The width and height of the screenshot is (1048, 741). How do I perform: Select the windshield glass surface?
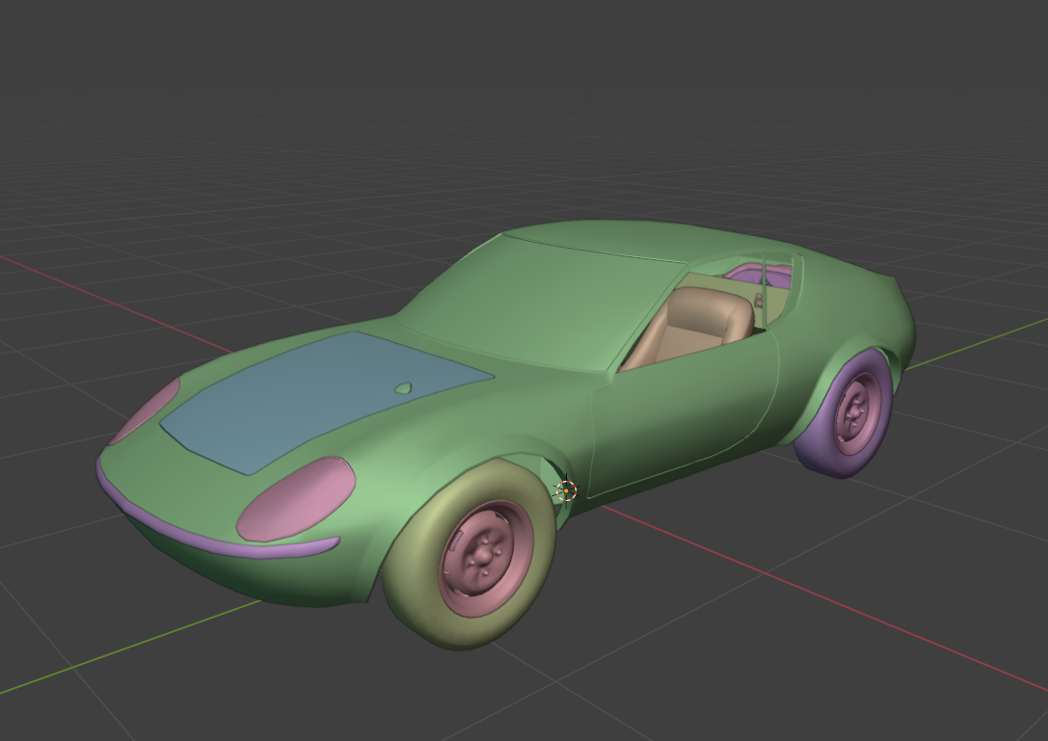pyautogui.click(x=542, y=301)
